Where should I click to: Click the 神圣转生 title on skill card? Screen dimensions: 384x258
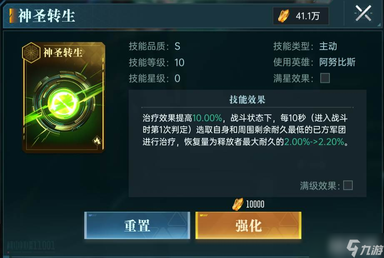click(63, 52)
